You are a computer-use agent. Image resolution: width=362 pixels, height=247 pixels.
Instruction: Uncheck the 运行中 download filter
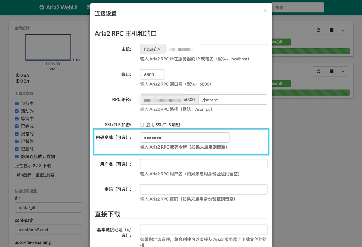tap(17, 103)
